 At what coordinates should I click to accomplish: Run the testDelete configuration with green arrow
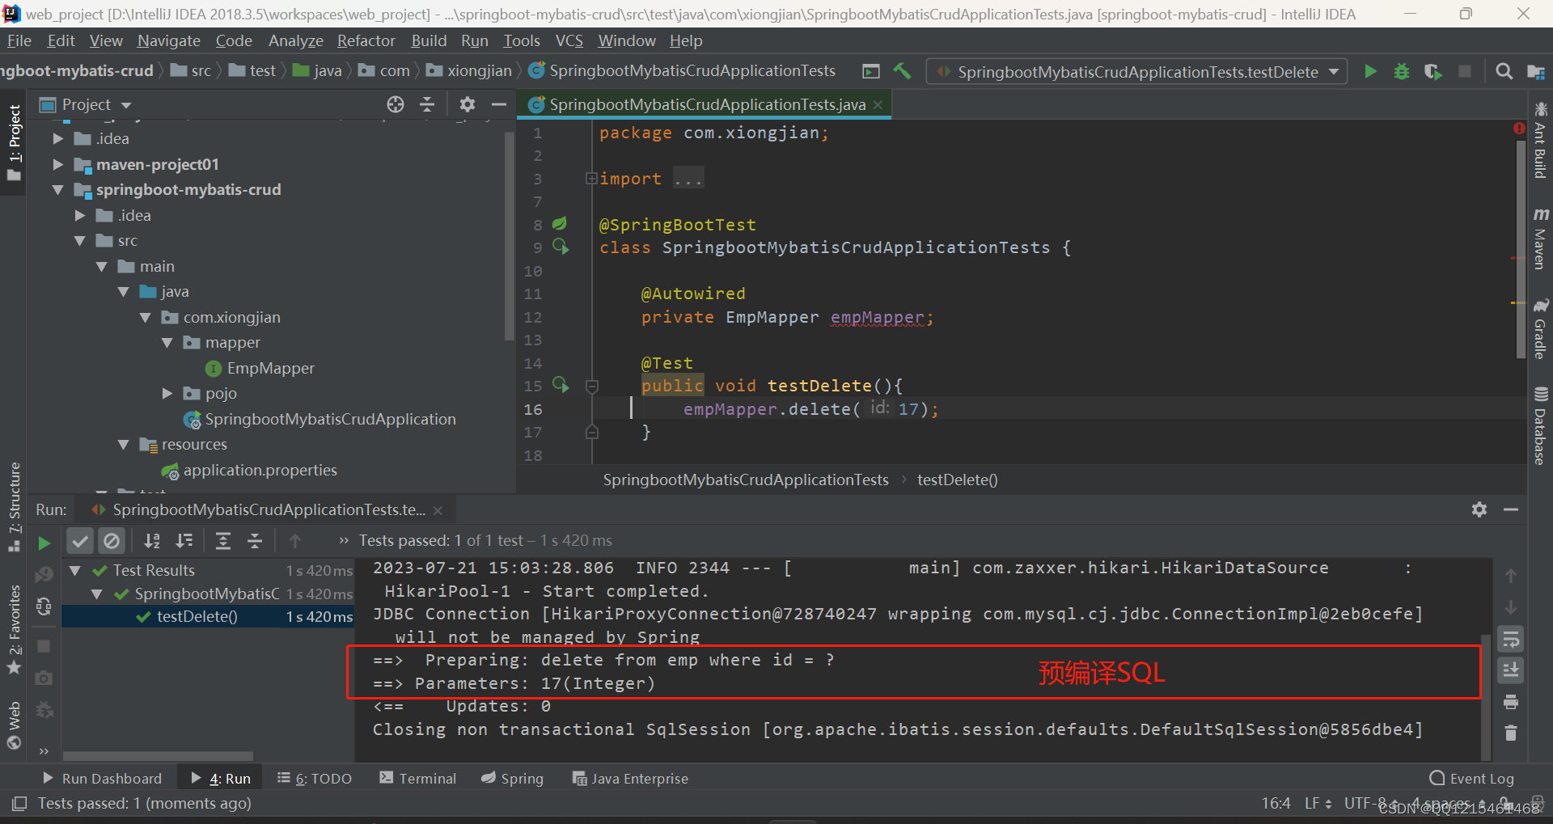(x=1370, y=71)
